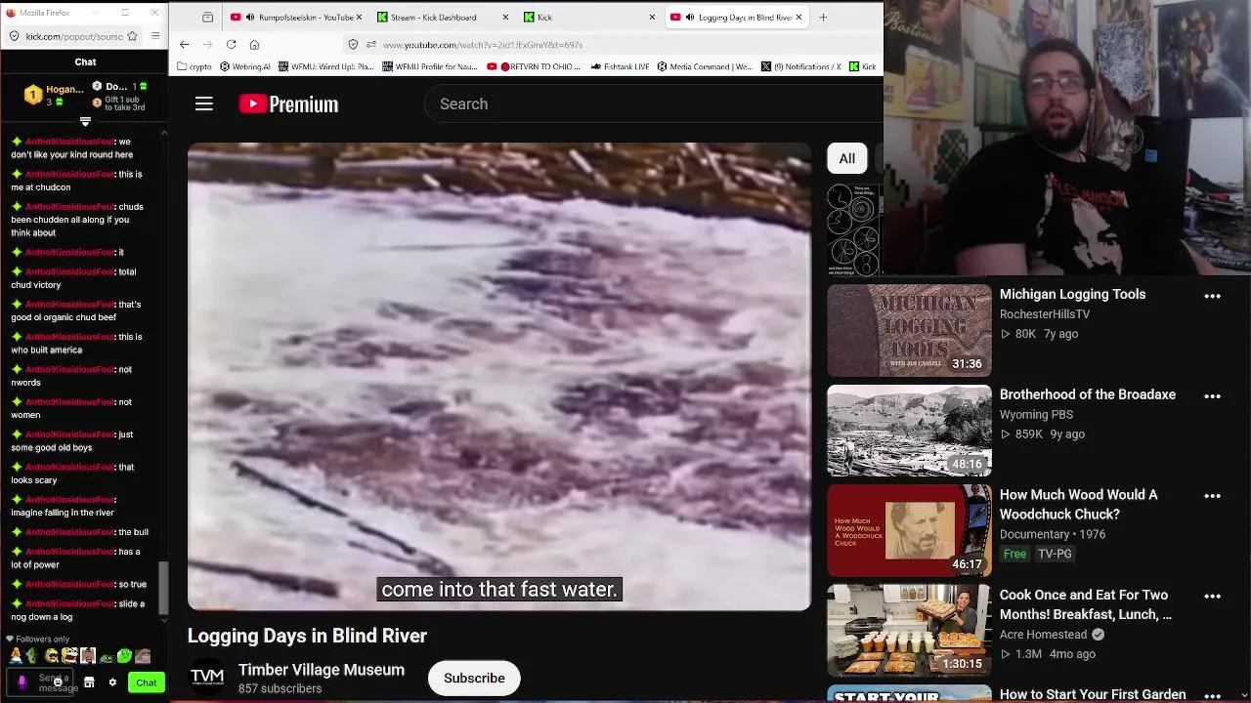Image resolution: width=1251 pixels, height=703 pixels.
Task: Click the Acre Homestead channel name
Action: click(1043, 634)
